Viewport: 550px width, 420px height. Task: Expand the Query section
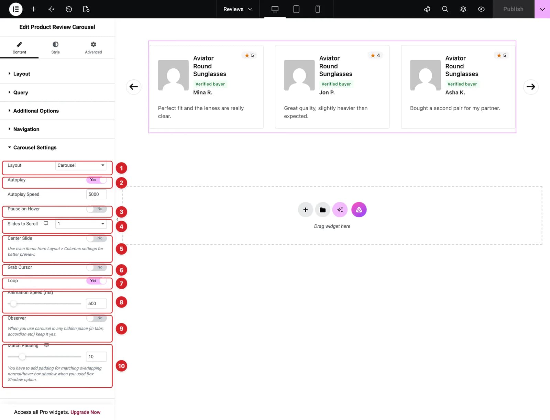pyautogui.click(x=57, y=92)
